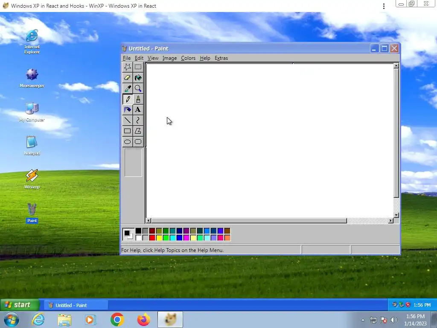Click the green XP start button
Image resolution: width=437 pixels, height=328 pixels.
(20, 305)
